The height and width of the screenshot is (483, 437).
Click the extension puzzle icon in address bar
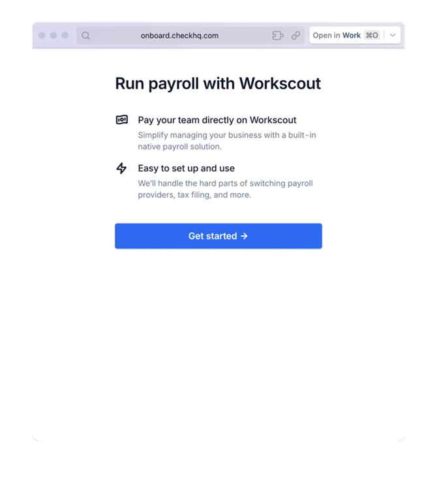tap(278, 35)
